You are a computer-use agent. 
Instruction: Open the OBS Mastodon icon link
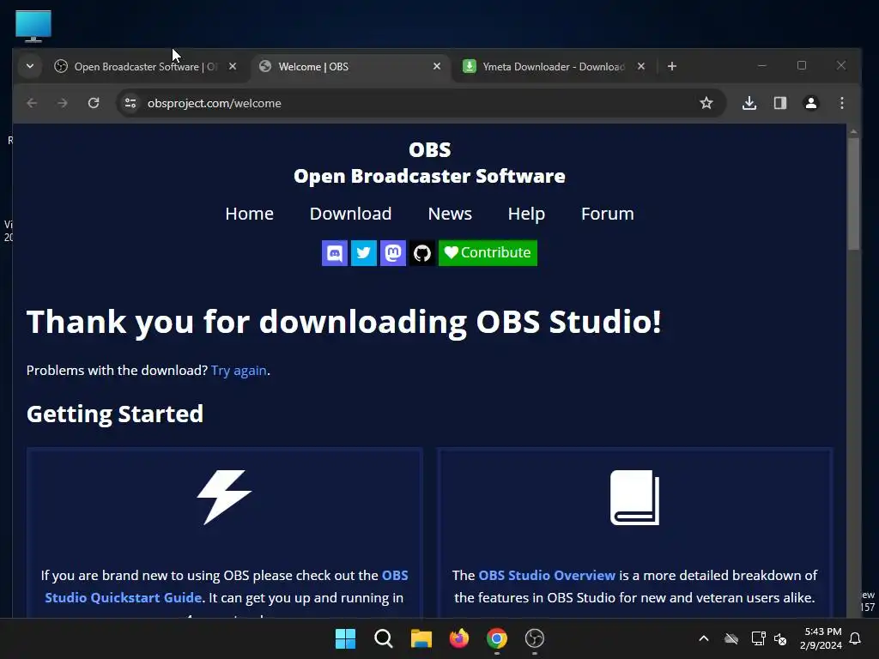pos(393,253)
